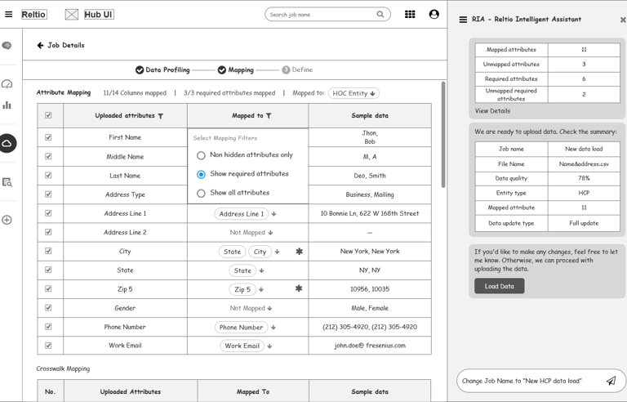627x402 pixels.
Task: Expand the HOC Entity mapped-to dropdown
Action: click(x=354, y=93)
